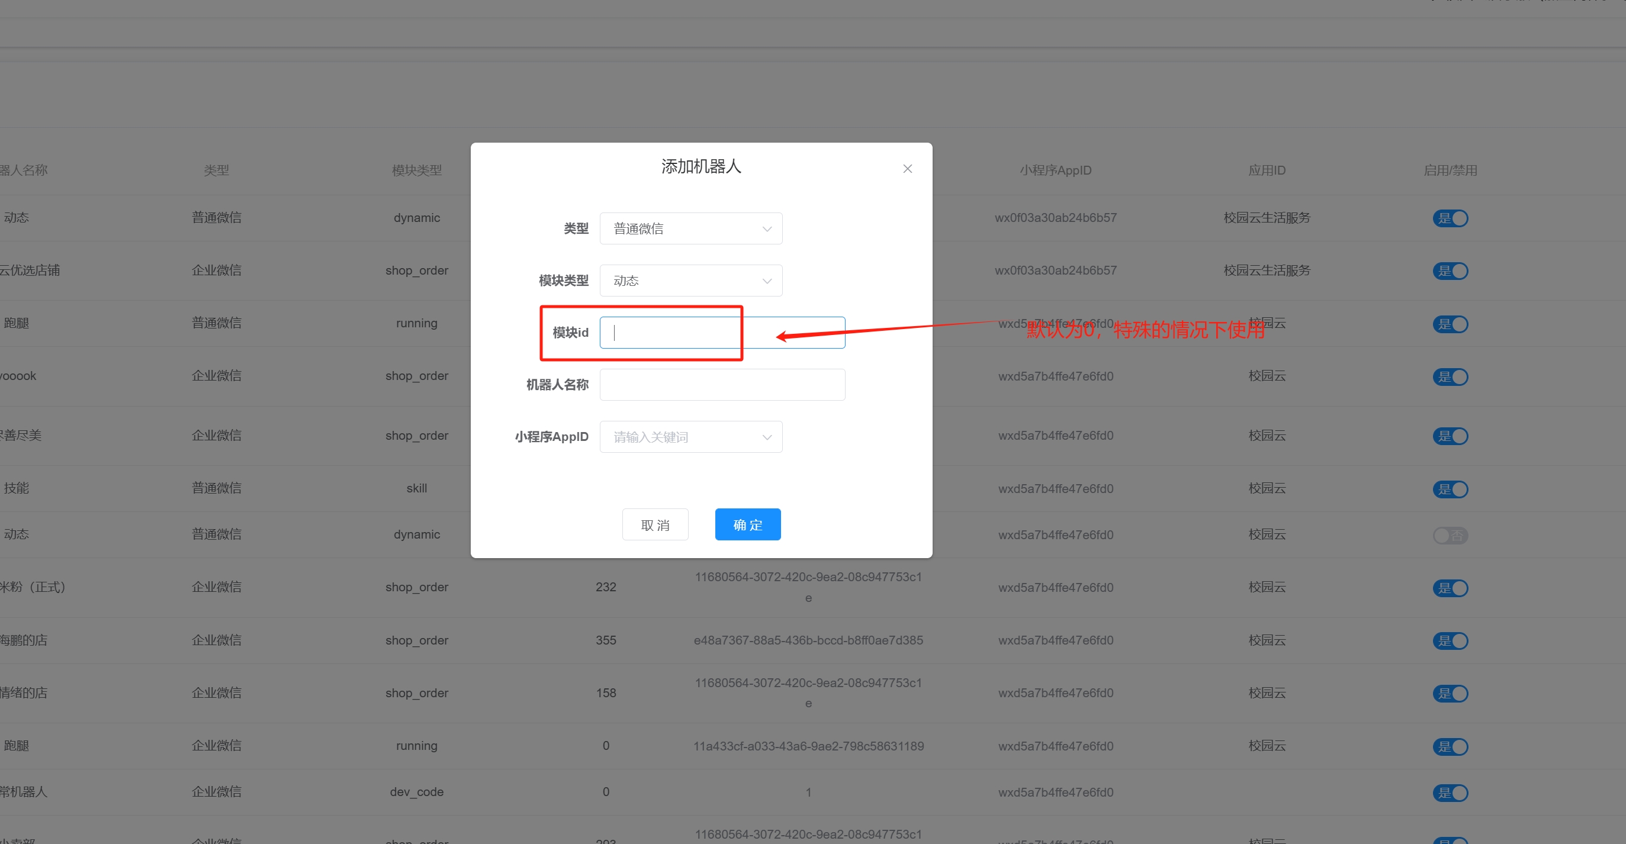
Task: Click the 取消 button
Action: tap(655, 525)
